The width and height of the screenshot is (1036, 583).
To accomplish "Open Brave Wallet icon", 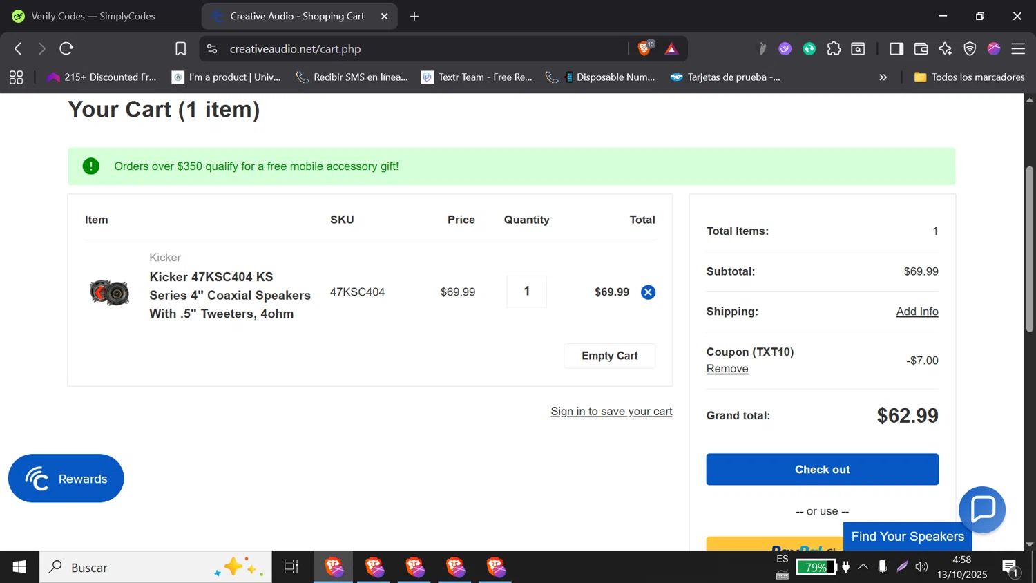I will [921, 48].
